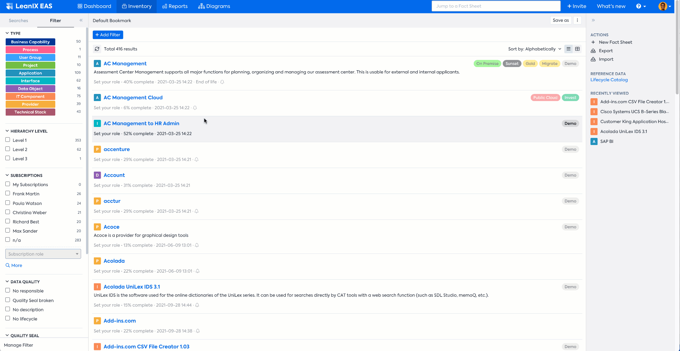Collapse the DATA QUALITY section
Screen dimensions: 680x351
click(x=7, y=282)
